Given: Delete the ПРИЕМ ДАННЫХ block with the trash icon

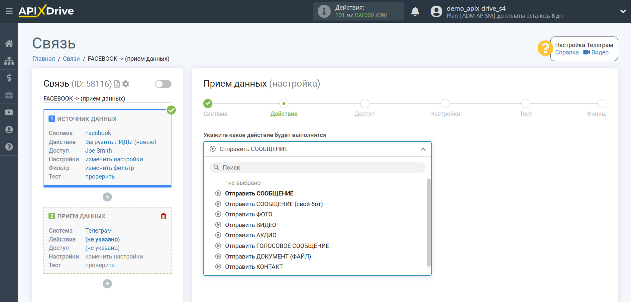Looking at the screenshot, I should (163, 216).
